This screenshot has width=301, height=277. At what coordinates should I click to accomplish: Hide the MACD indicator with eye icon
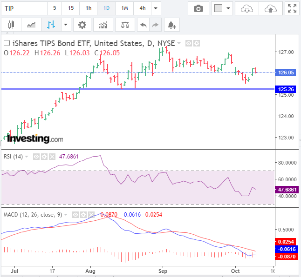[75, 215]
